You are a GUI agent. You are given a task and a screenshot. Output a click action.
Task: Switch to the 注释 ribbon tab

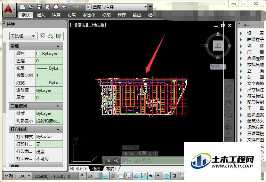pos(56,15)
